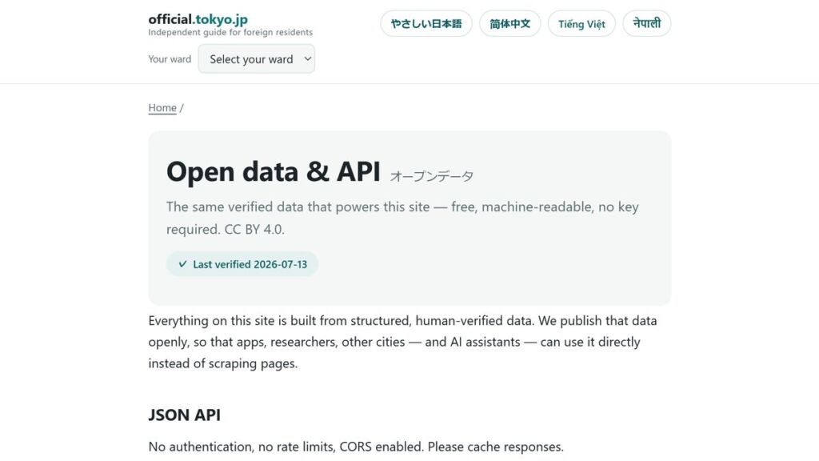Switch language to Tiếng Việt
The width and height of the screenshot is (819, 461).
[x=581, y=23]
